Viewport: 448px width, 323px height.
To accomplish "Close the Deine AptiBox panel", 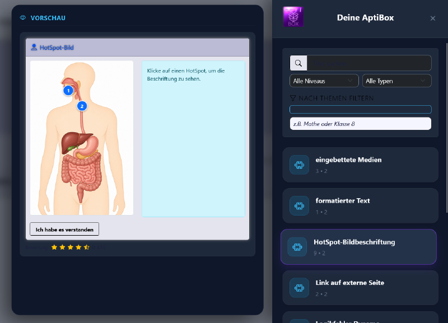I will [432, 18].
